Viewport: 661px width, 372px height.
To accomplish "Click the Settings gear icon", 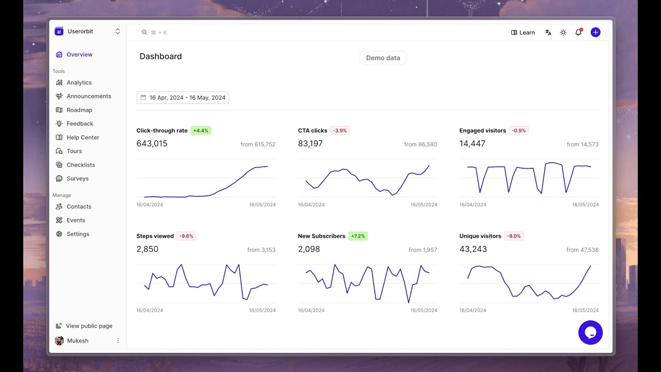I will pos(59,234).
